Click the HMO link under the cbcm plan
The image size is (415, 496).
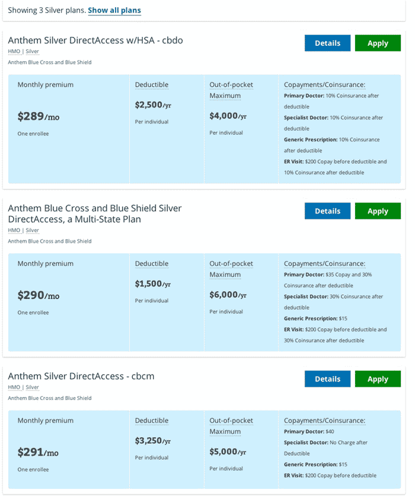[x=14, y=387]
